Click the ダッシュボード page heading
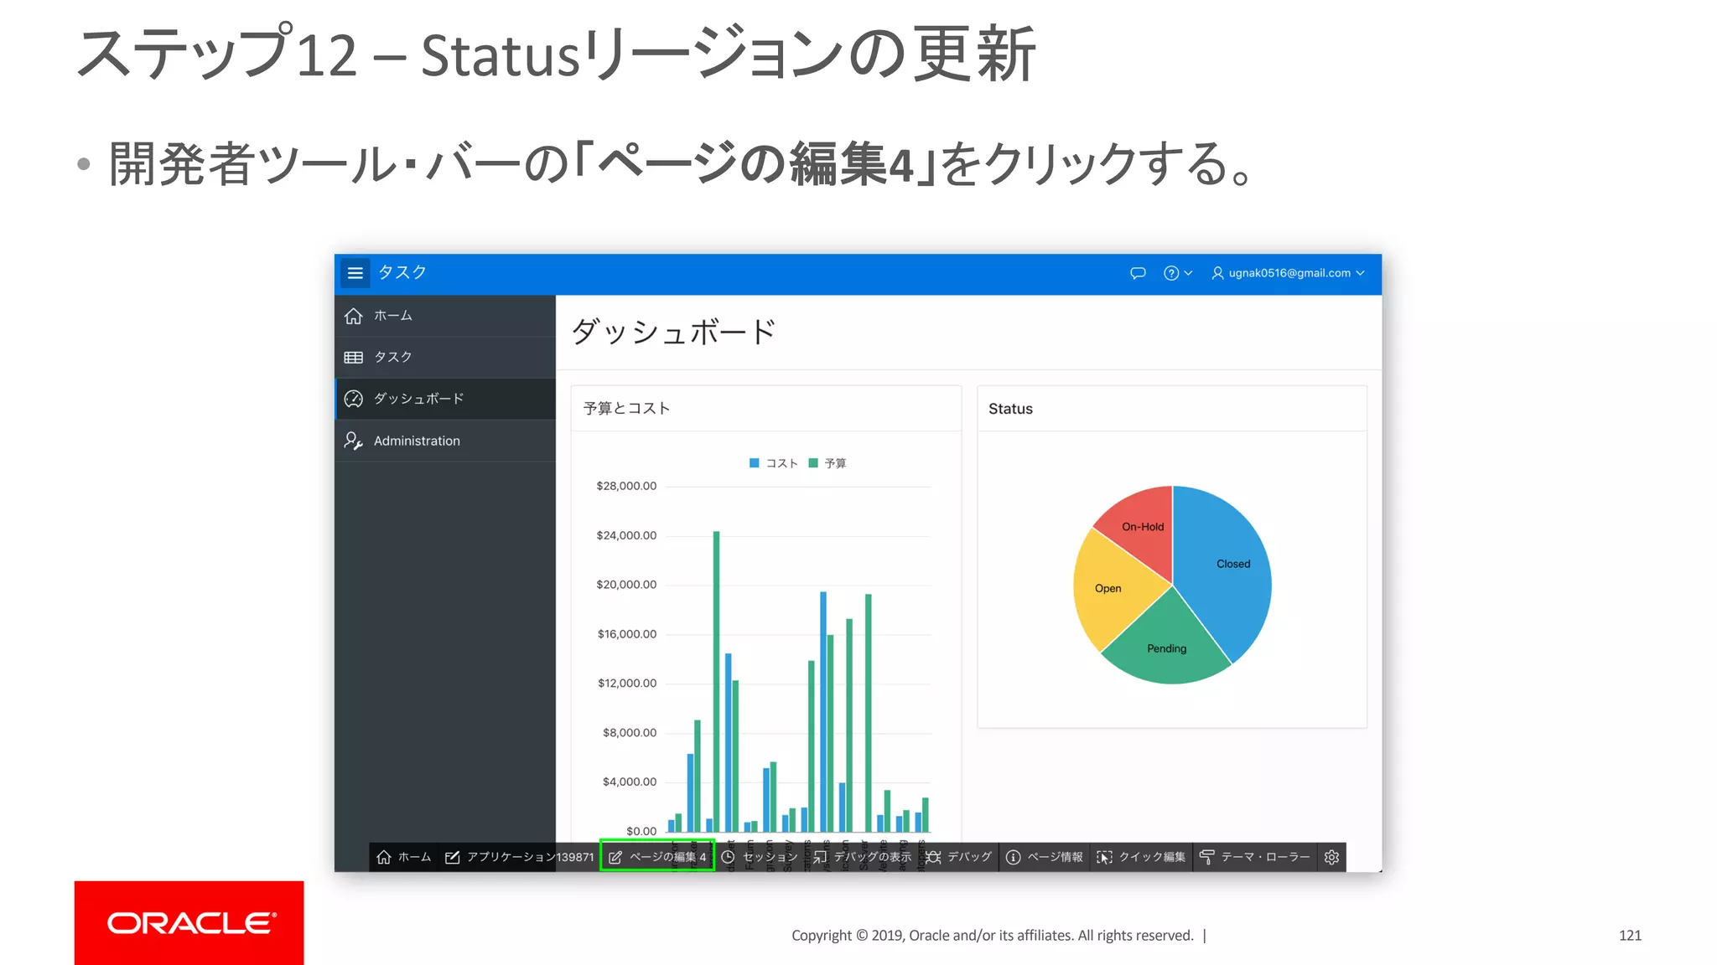The height and width of the screenshot is (965, 1717). point(673,332)
